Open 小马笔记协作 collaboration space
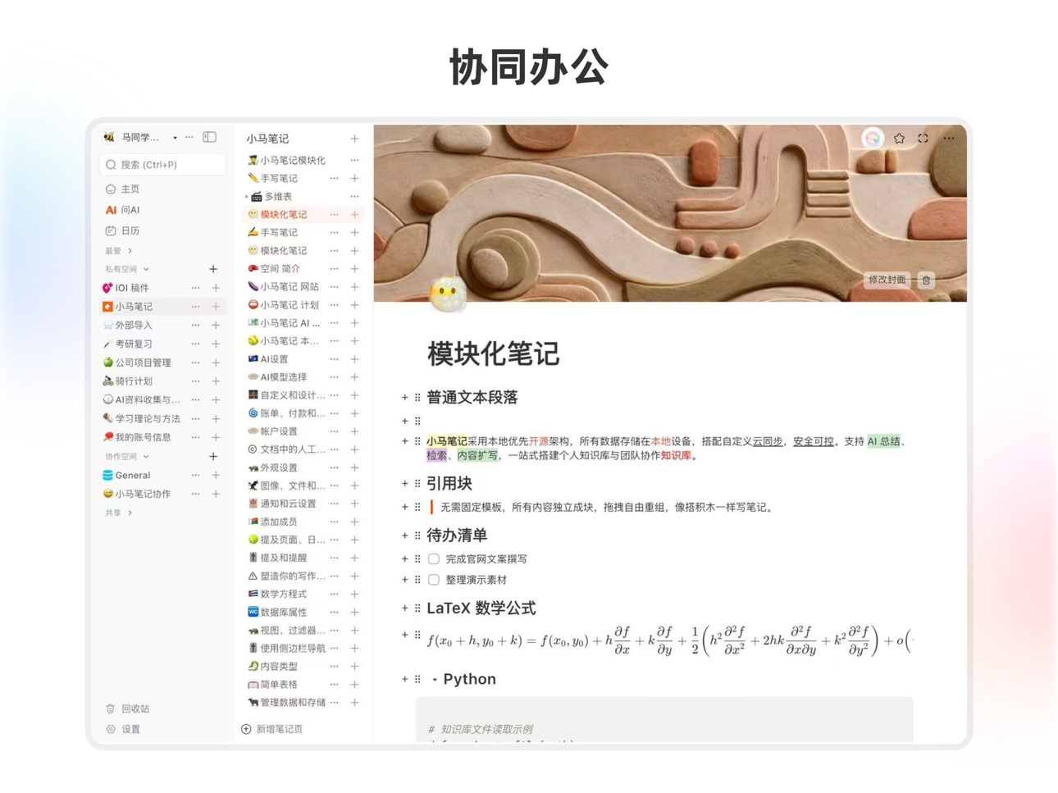The height and width of the screenshot is (793, 1058). point(143,494)
